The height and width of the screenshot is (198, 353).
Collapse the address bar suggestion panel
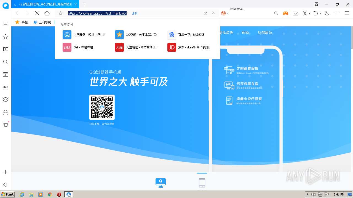[x=213, y=13]
